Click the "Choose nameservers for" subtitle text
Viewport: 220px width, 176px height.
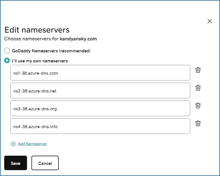(31, 39)
